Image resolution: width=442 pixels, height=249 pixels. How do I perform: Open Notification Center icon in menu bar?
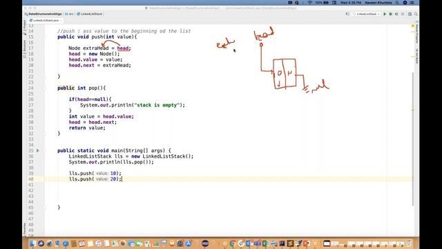(412, 3)
